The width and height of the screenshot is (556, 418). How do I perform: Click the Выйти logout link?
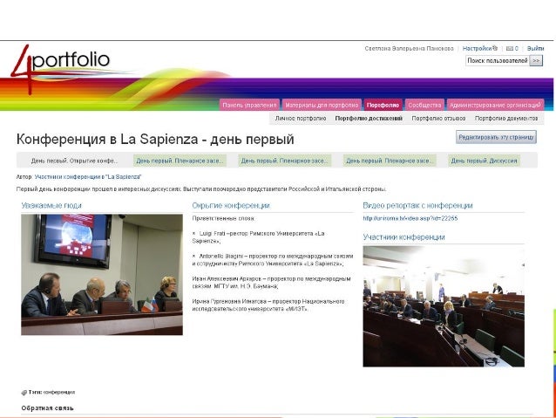coord(535,48)
